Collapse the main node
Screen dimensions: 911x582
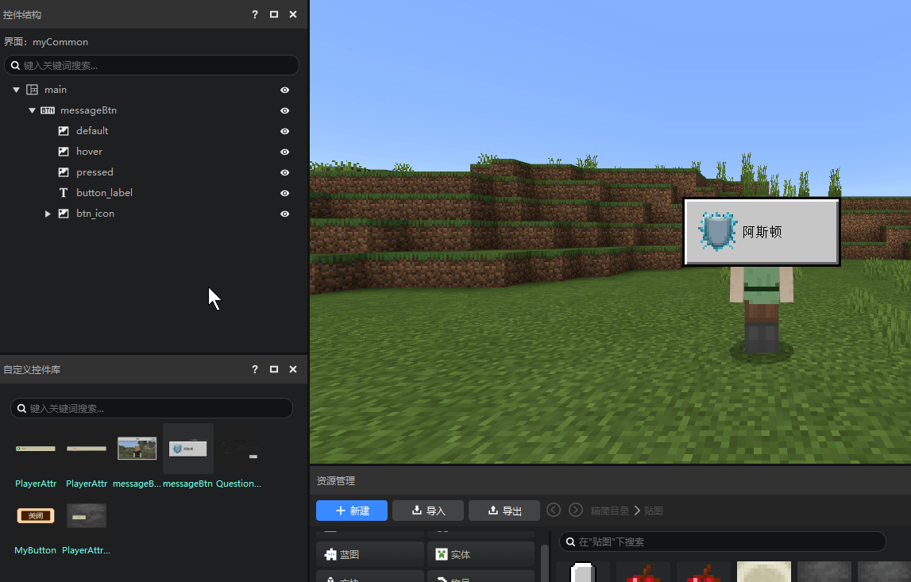16,90
